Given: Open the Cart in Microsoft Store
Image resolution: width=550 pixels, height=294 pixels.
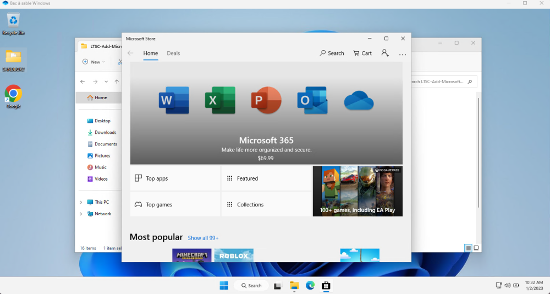Looking at the screenshot, I should click(x=362, y=53).
